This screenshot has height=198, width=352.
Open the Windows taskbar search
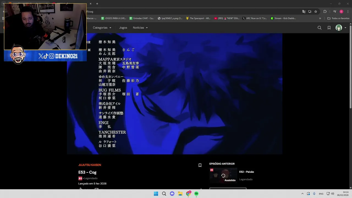164,194
